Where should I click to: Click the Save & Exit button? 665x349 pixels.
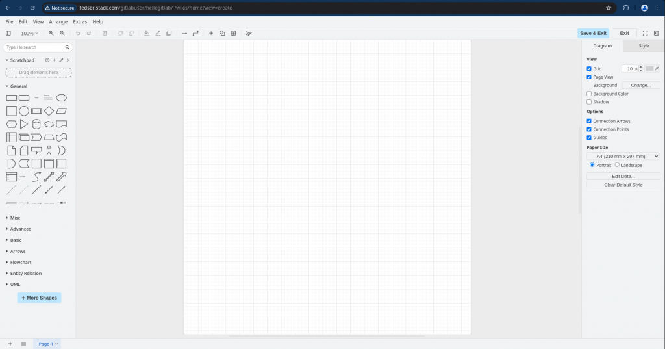point(593,33)
